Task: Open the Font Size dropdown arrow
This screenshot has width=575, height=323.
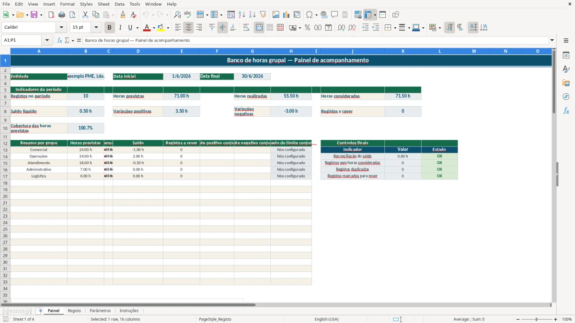Action: click(96, 28)
